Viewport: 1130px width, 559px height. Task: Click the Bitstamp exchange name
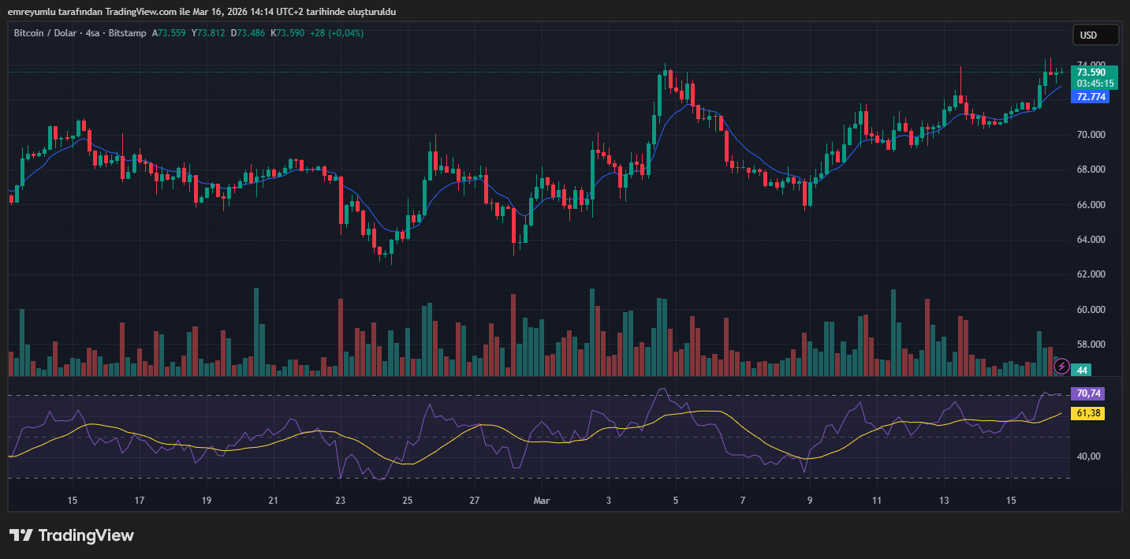click(x=127, y=33)
